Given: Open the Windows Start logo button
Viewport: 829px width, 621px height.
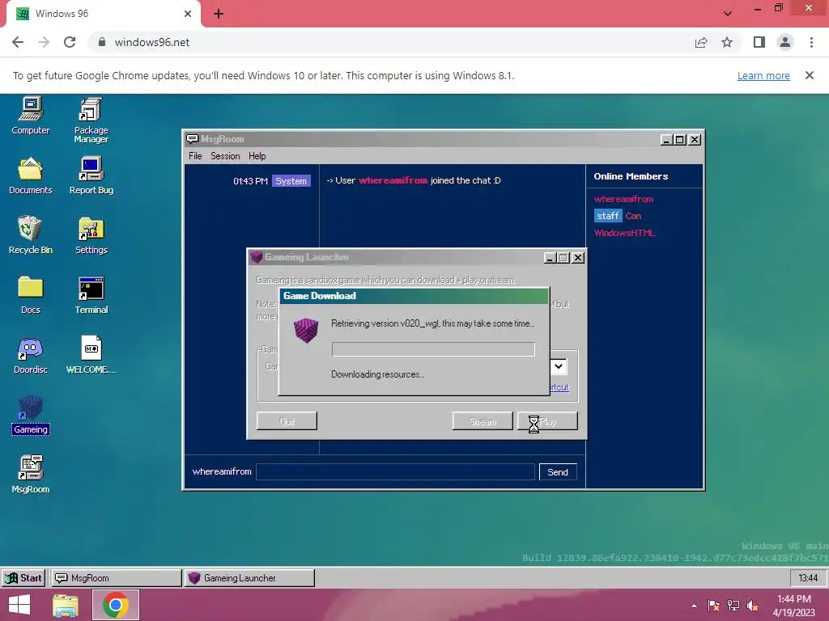Looking at the screenshot, I should point(19,605).
